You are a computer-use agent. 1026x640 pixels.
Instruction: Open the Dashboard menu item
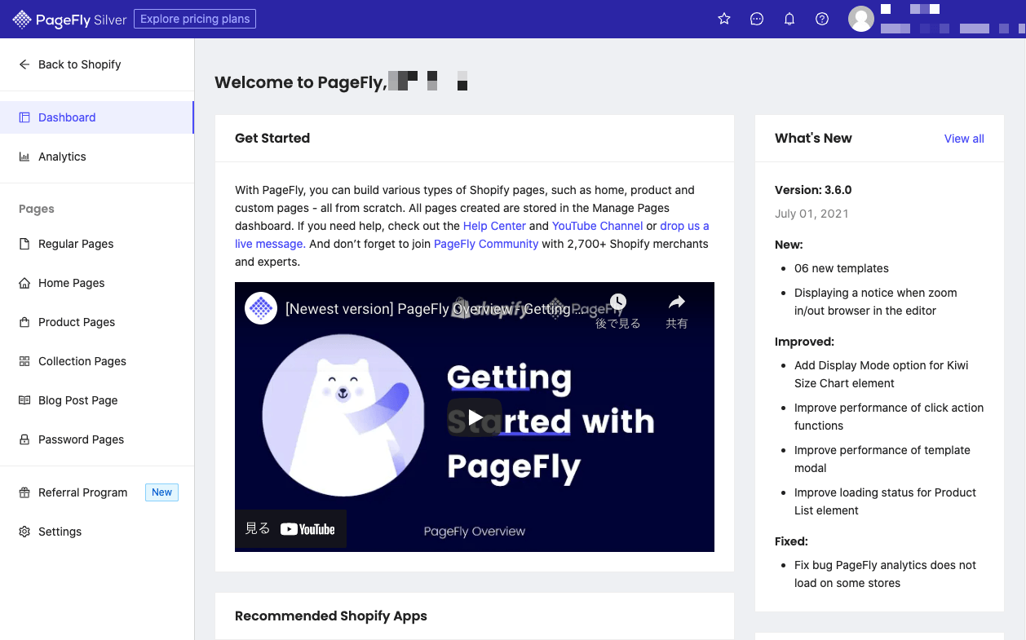(97, 117)
